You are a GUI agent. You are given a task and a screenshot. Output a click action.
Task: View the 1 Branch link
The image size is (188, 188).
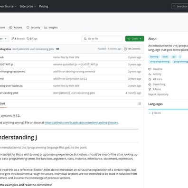[x=18, y=38]
